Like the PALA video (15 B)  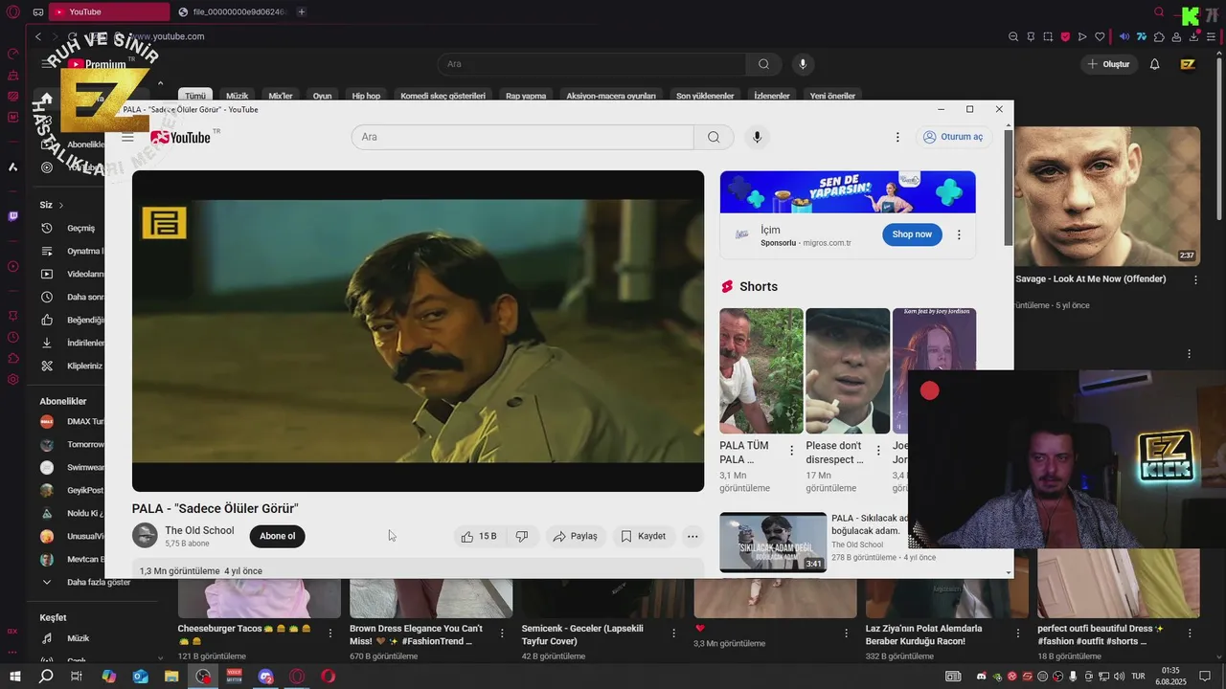point(479,536)
